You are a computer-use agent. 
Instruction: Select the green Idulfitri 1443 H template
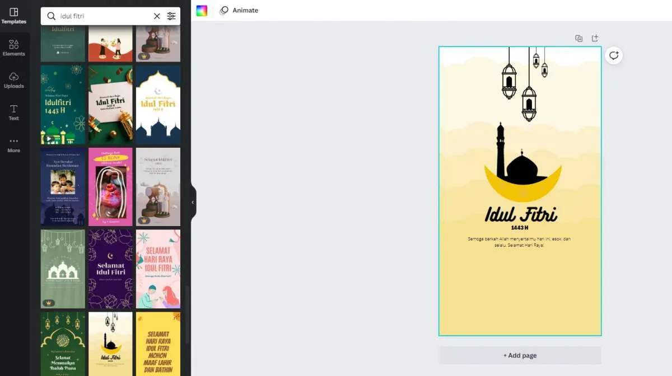point(63,105)
